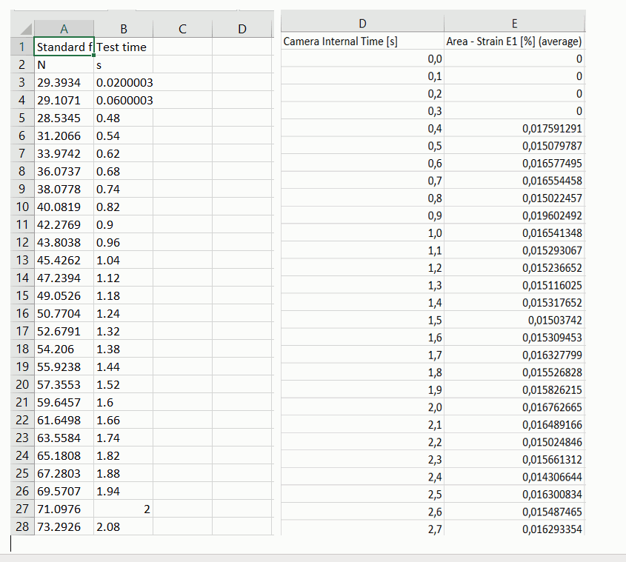
Task: Select row 1 header
Action: (x=22, y=47)
